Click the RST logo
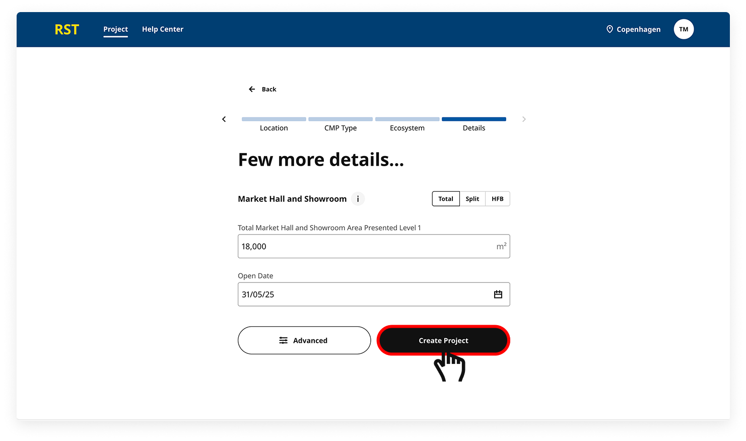This screenshot has height=441, width=746. coord(66,30)
